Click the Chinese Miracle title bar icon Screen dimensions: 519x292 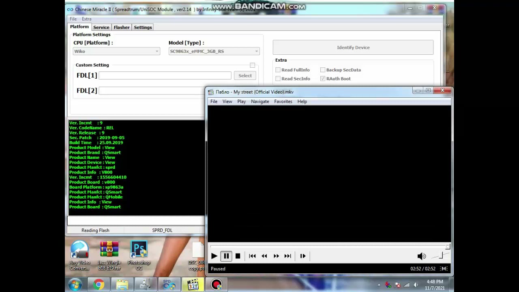click(x=70, y=9)
